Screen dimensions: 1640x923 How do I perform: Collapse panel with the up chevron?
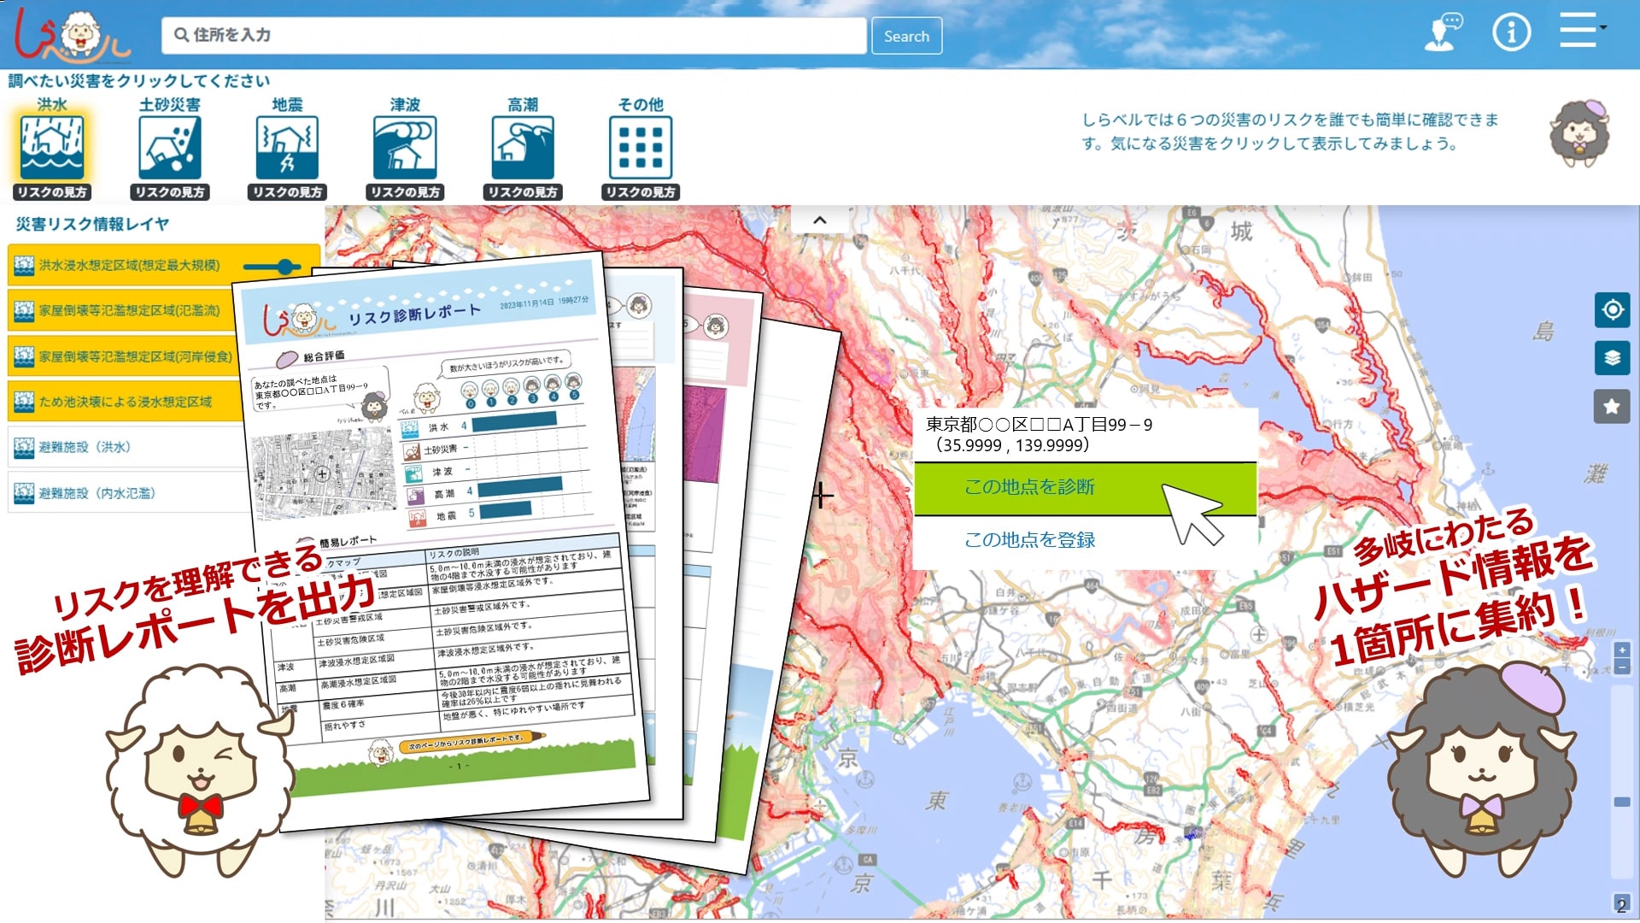[820, 220]
